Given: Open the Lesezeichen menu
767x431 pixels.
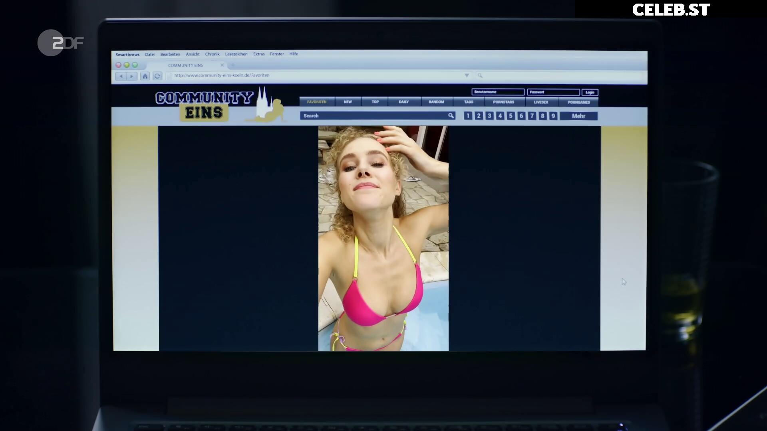Looking at the screenshot, I should coord(236,54).
